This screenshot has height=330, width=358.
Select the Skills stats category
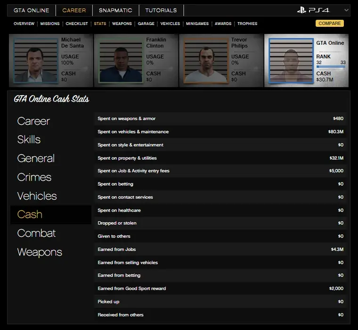(29, 140)
